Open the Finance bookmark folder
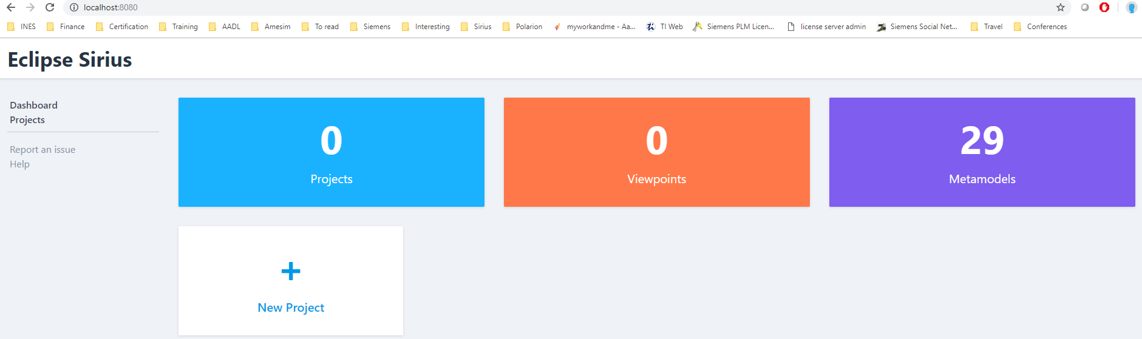Viewport: 1142px width, 339px height. pos(66,27)
